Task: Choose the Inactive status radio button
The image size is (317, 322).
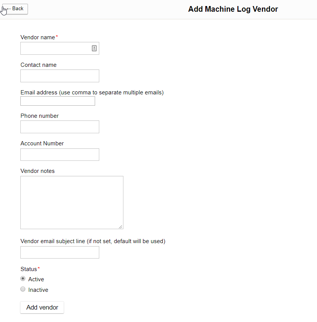Action: pyautogui.click(x=23, y=290)
